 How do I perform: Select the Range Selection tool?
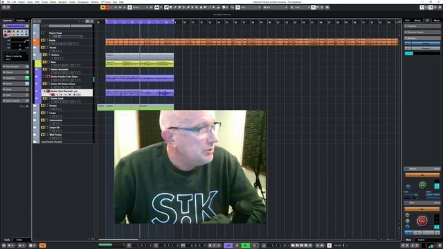pyautogui.click(x=171, y=8)
